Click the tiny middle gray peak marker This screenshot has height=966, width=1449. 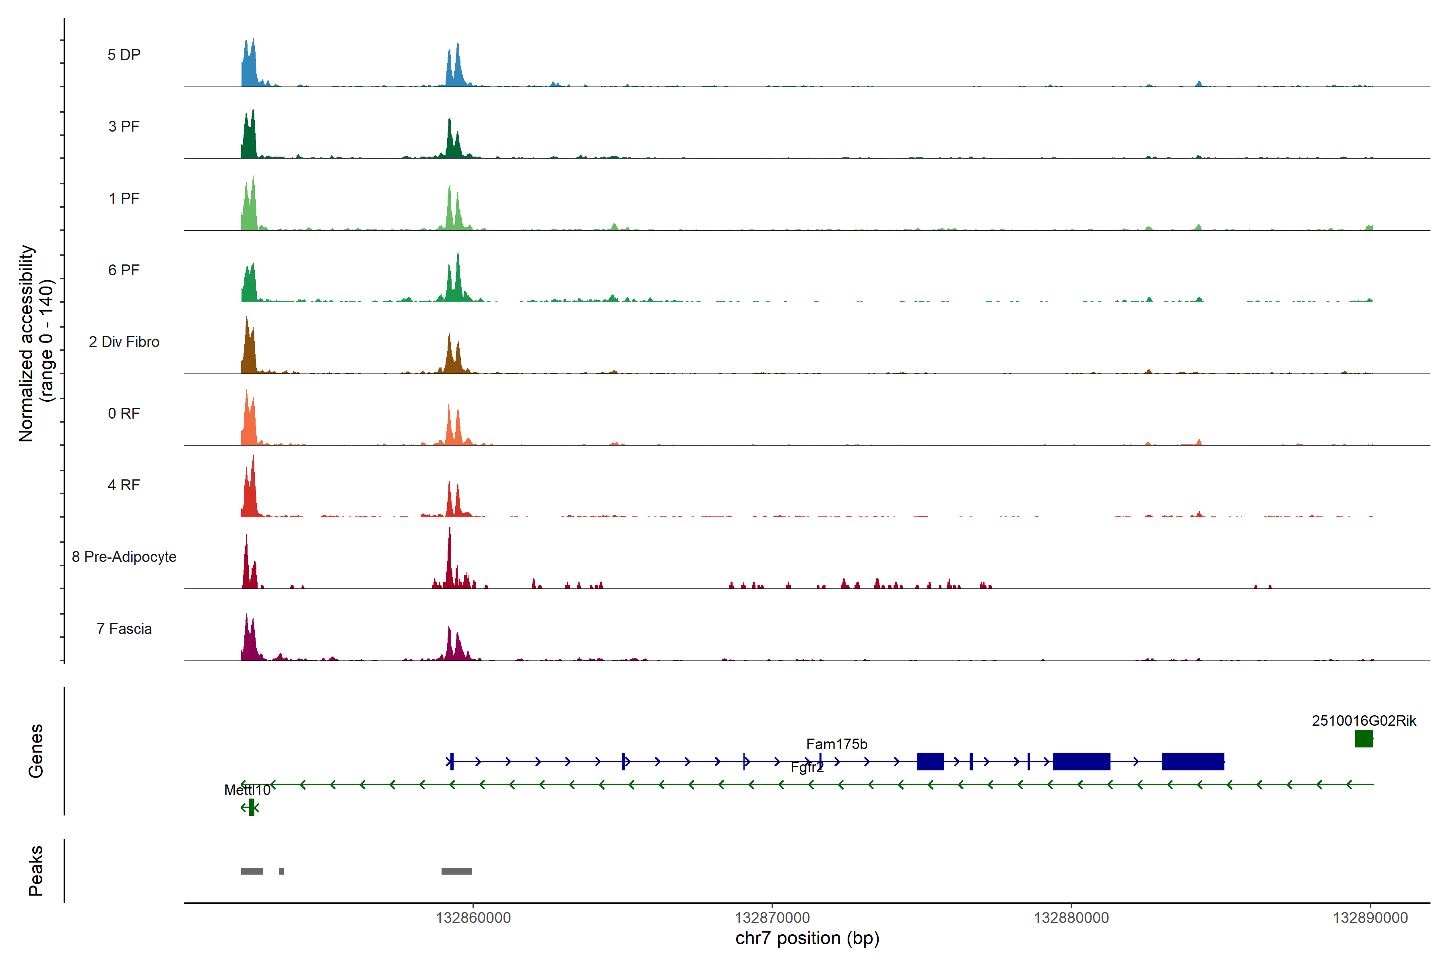pos(281,871)
